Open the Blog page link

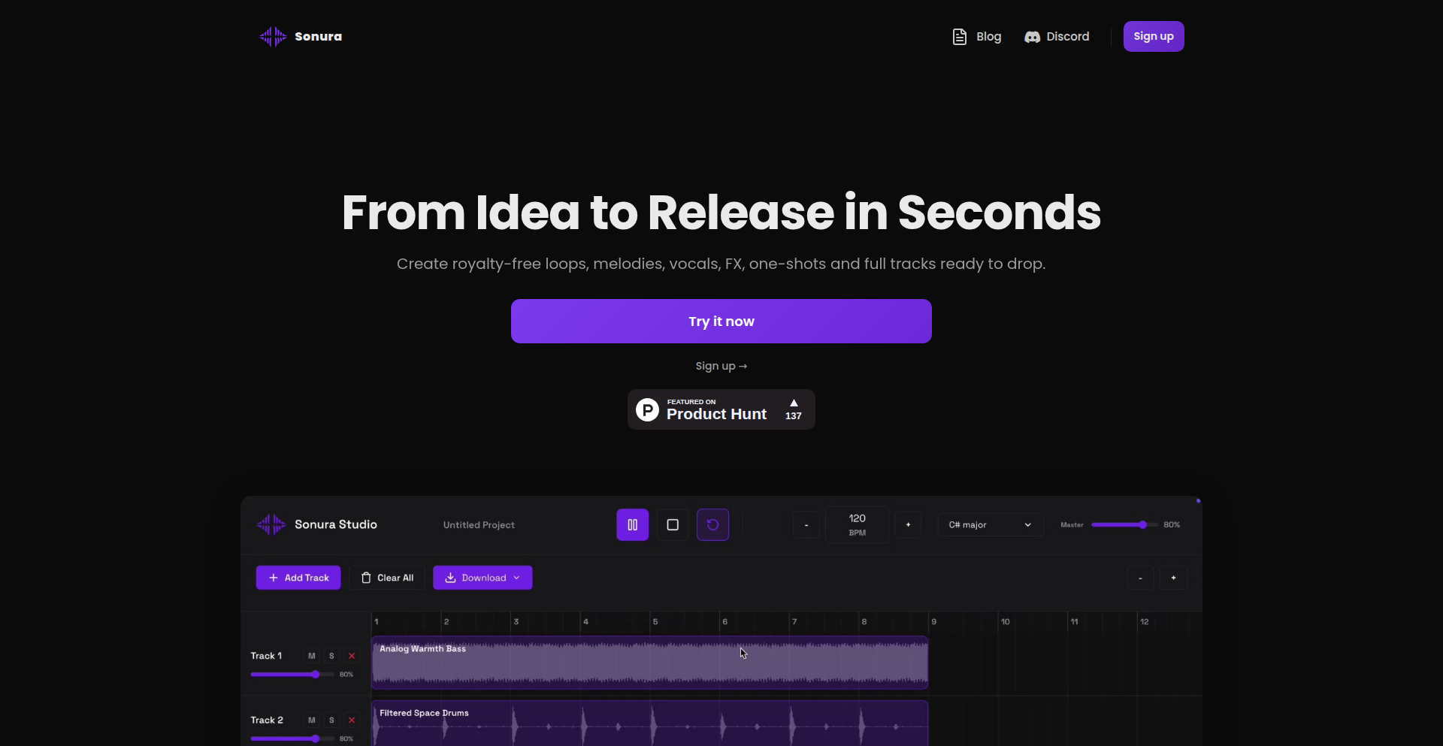[977, 37]
